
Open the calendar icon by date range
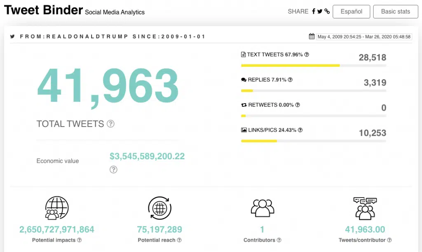(312, 36)
